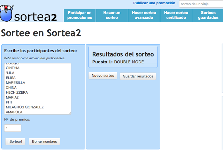This screenshot has width=223, height=155.
Task: Start a Nuevo sorteo
Action: pyautogui.click(x=103, y=76)
